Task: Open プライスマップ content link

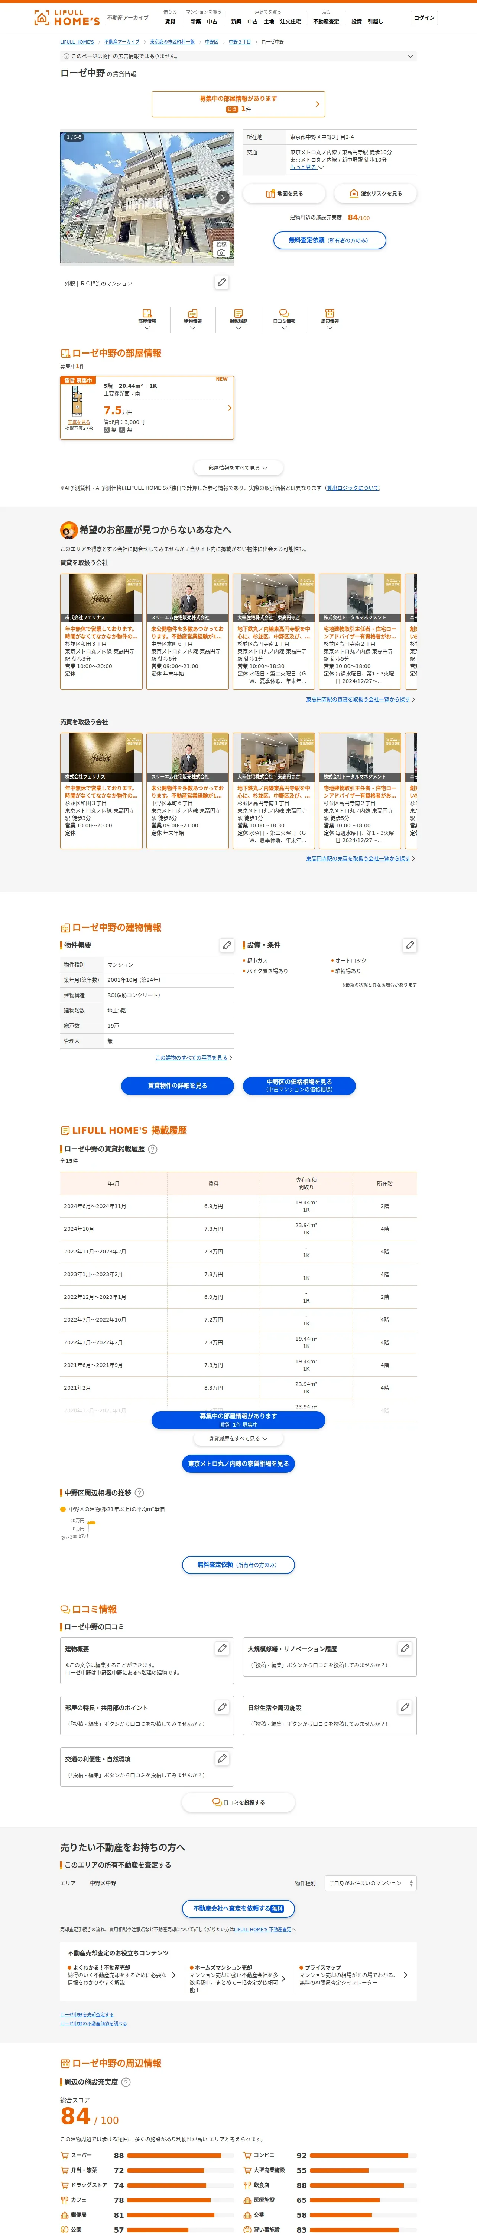Action: point(353,1975)
